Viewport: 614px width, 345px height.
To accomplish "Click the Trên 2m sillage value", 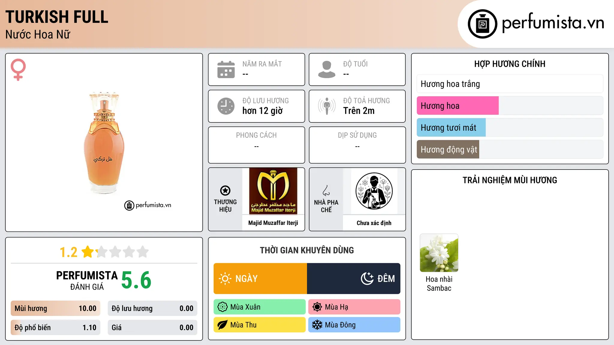I will tap(359, 111).
